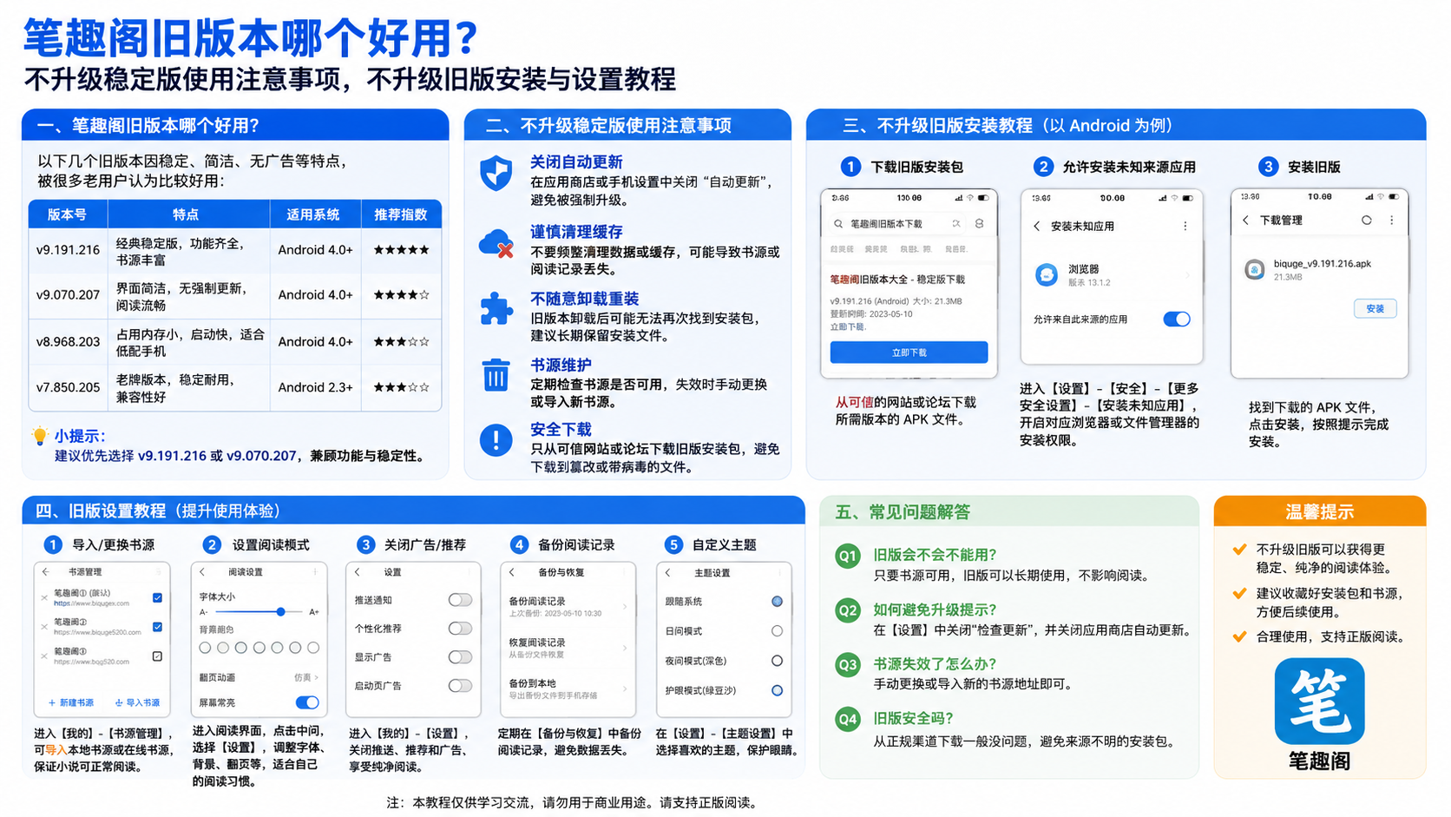Click the exclamation icon beside 安全下载

[x=496, y=440]
